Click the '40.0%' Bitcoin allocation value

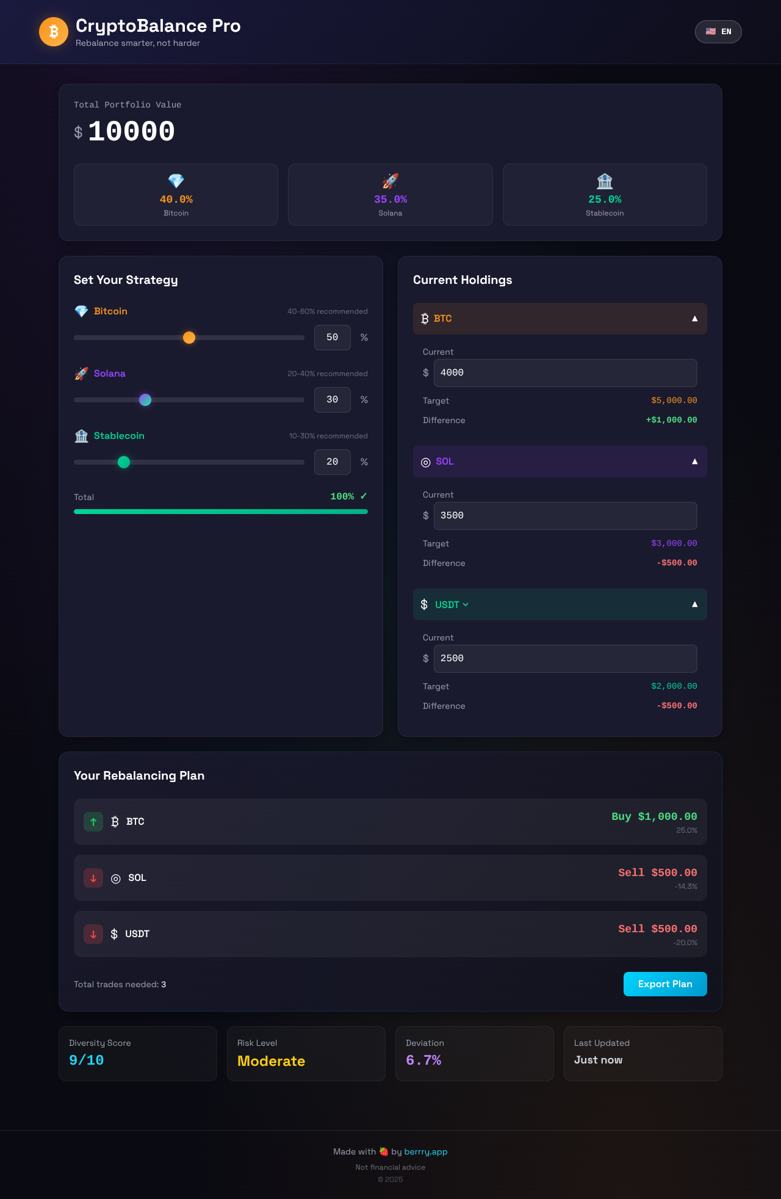[x=176, y=200]
